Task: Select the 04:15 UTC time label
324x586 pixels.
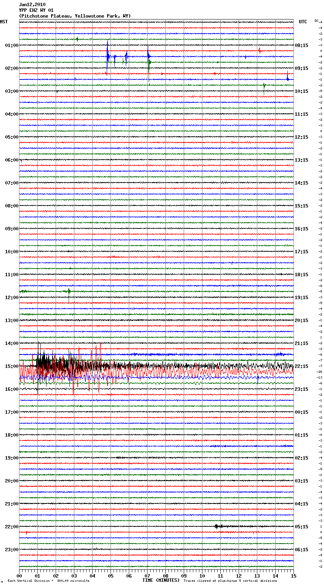Action: (302, 504)
